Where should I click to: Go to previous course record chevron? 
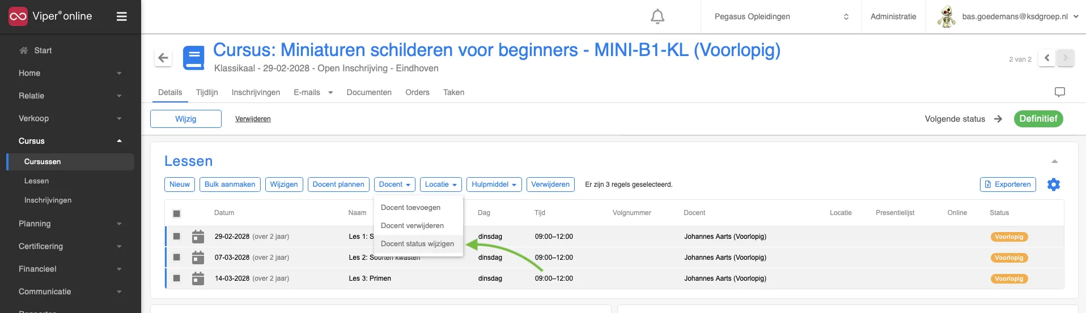1047,58
